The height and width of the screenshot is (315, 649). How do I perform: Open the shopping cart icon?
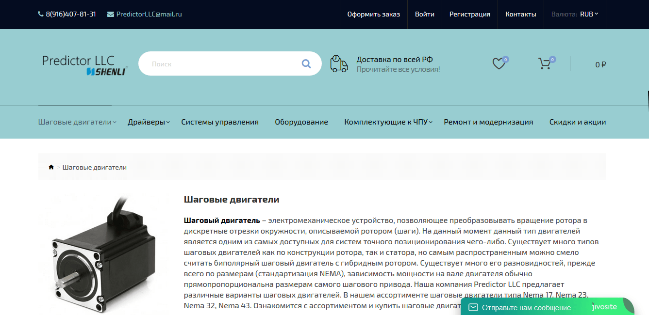[x=545, y=63]
